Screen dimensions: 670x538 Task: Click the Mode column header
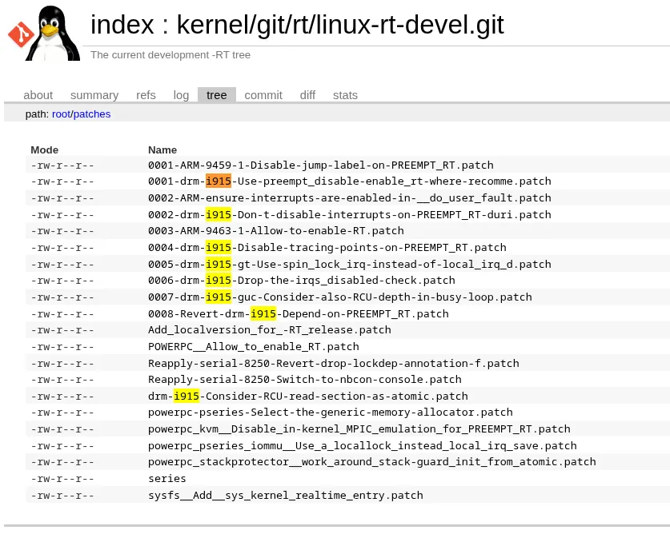click(x=45, y=150)
